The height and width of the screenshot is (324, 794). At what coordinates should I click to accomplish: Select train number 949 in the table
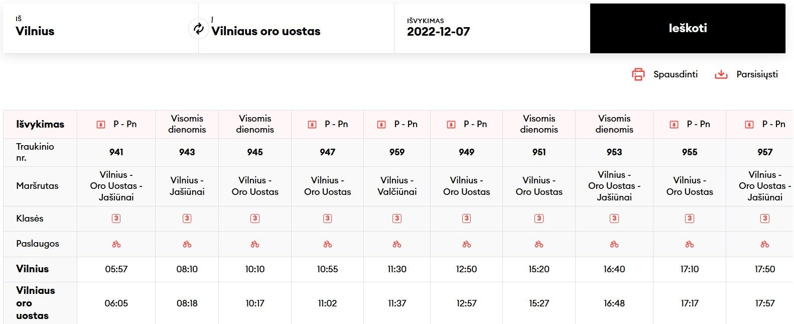466,152
